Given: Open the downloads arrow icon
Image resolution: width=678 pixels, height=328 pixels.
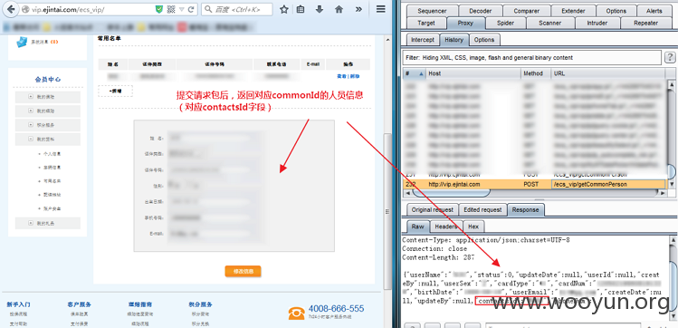Looking at the screenshot, I should [x=320, y=9].
